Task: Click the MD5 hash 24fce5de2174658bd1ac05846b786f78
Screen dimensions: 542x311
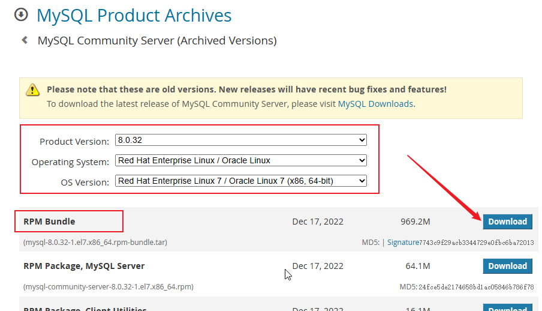Action: pos(476,287)
